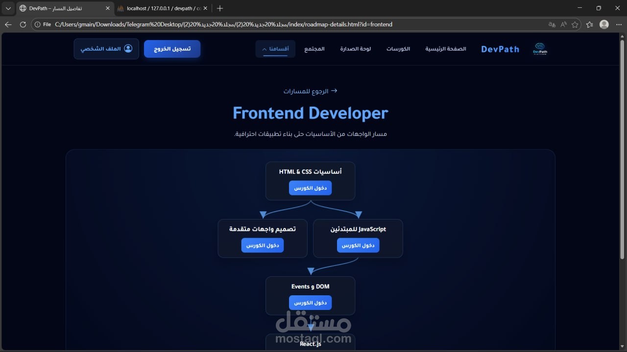
Task: Click the Frontend Developer heading
Action: pos(310,113)
